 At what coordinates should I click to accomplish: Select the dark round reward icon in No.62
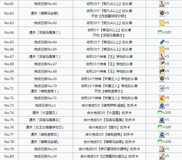point(162,13)
